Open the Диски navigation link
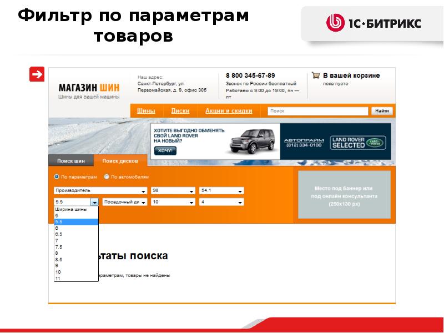Viewport: 444px width, 333px height. pyautogui.click(x=180, y=110)
